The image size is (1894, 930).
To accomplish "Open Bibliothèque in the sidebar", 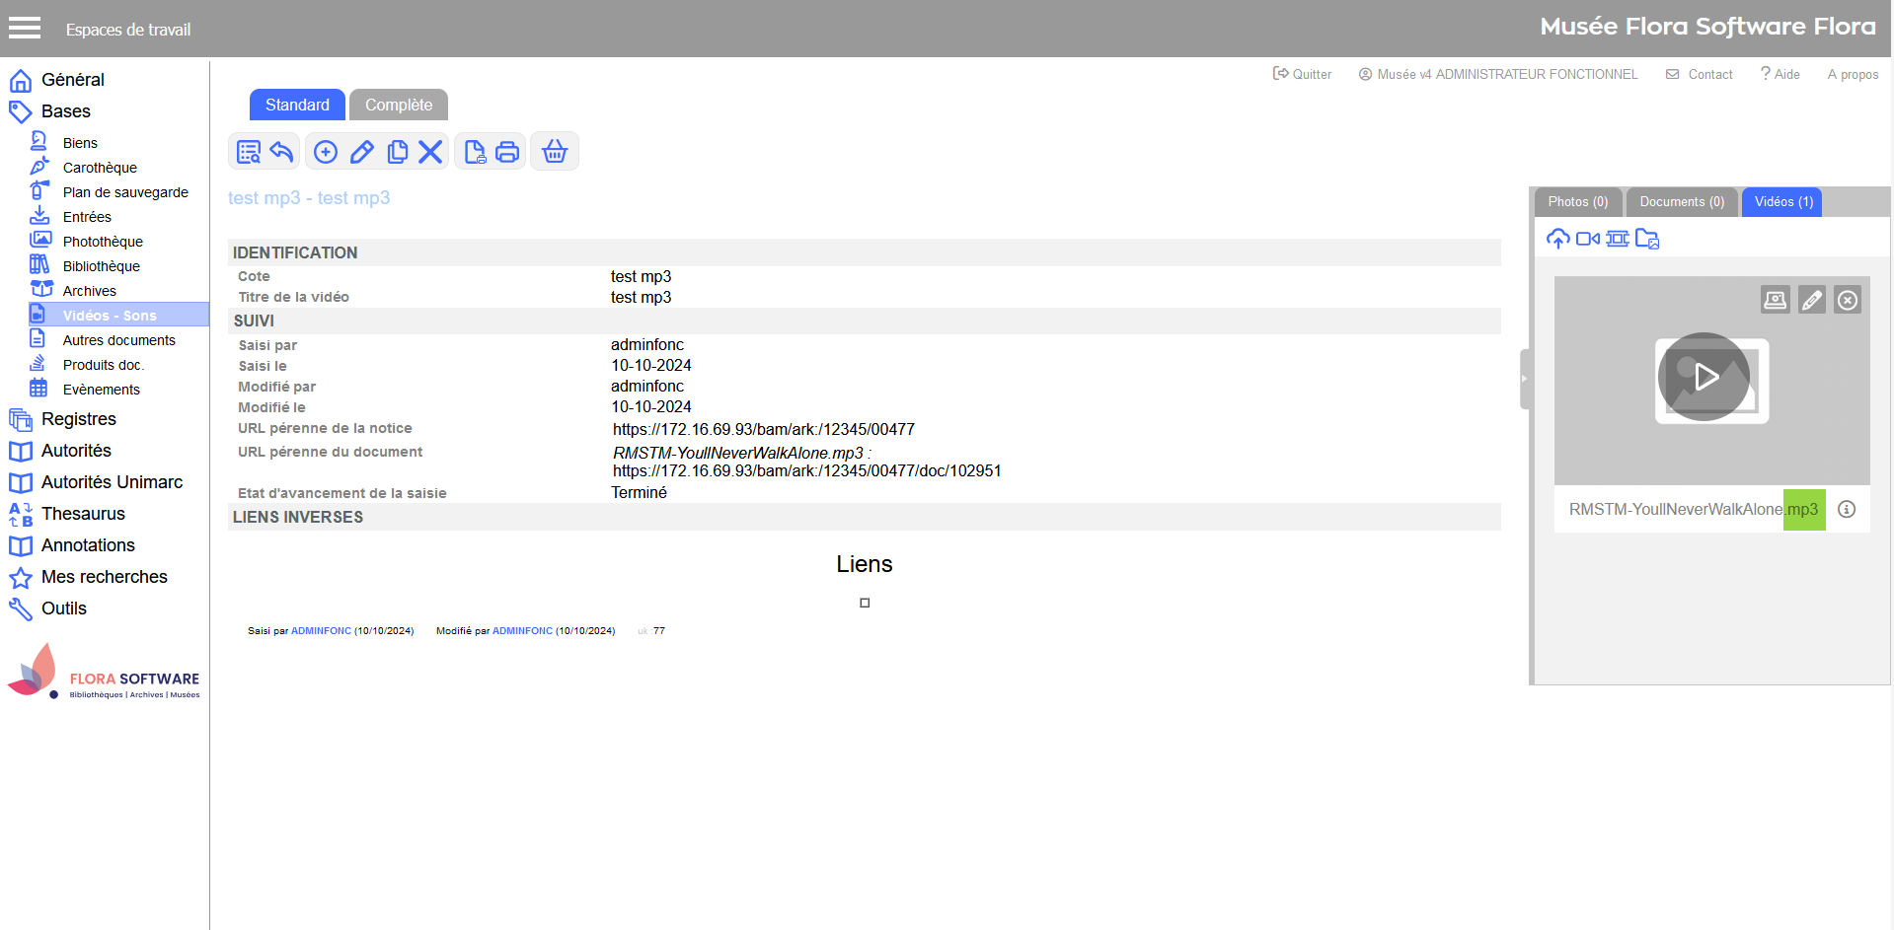I will [101, 266].
